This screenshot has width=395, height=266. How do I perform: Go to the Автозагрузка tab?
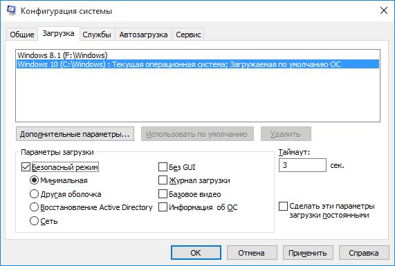[x=143, y=35]
